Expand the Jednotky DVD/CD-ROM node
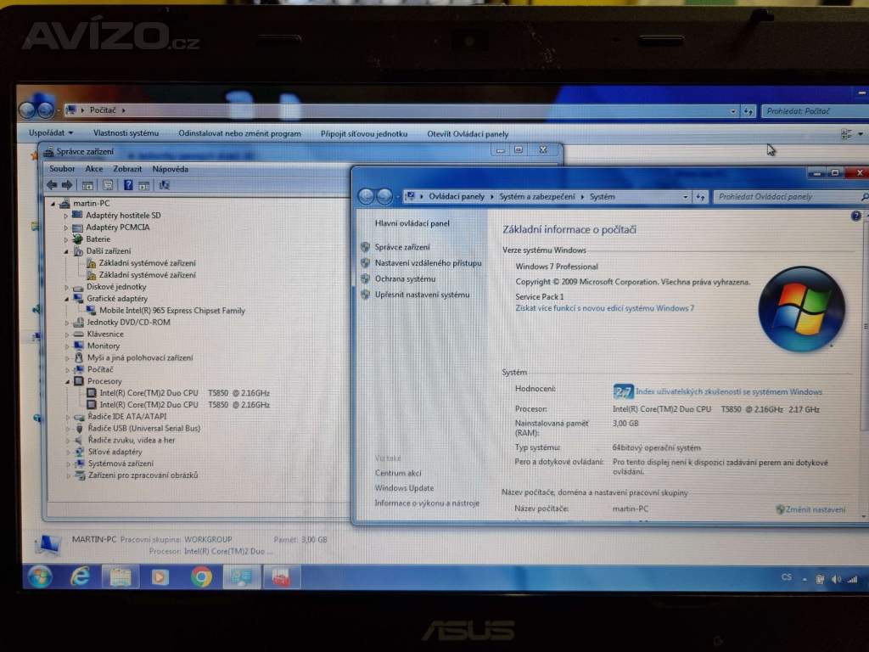The image size is (869, 652). [x=67, y=322]
